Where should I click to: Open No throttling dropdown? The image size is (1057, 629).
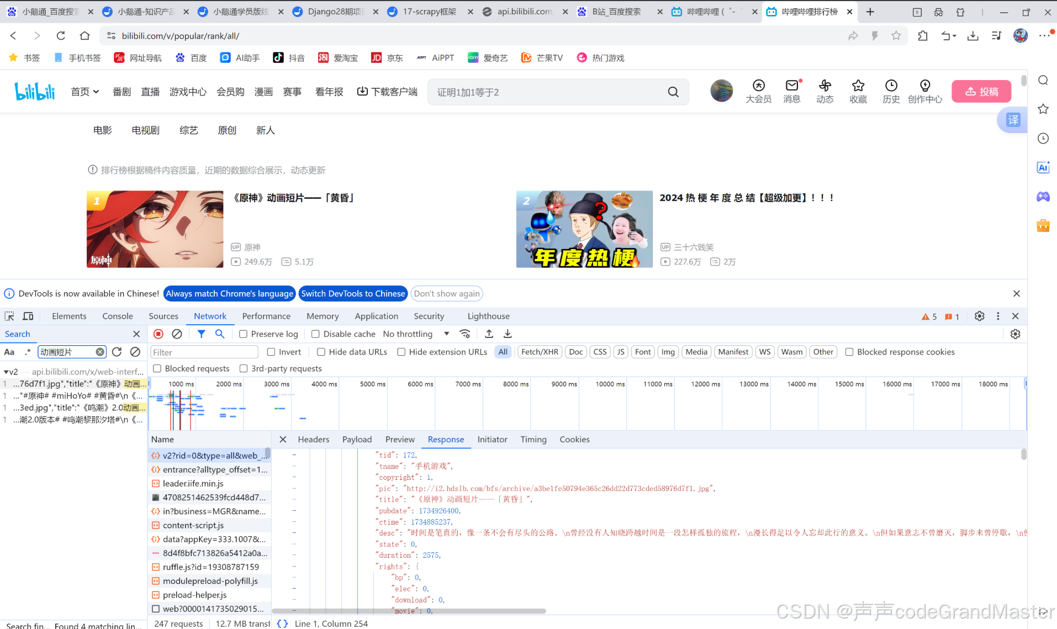click(416, 334)
